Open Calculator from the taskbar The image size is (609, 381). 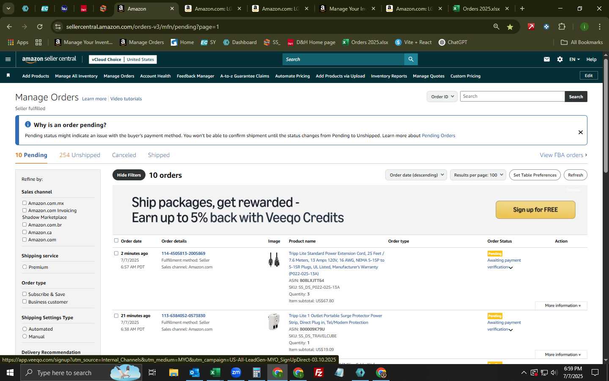[256, 373]
